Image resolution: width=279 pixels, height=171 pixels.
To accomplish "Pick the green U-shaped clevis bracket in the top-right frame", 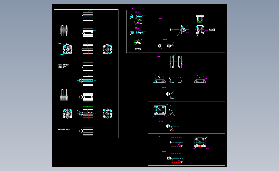I will coord(200,19).
